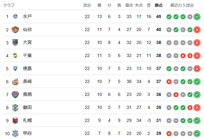Select the クラブ column header
The height and width of the screenshot is (139, 204).
(x=9, y=5)
